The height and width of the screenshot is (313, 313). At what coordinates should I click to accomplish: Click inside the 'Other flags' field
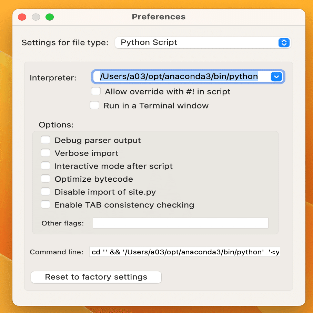pos(180,223)
